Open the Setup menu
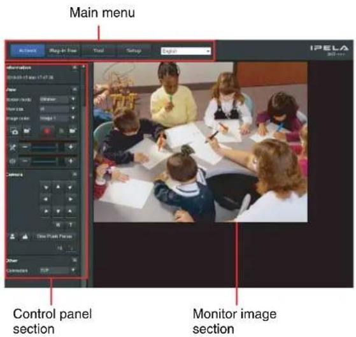The height and width of the screenshot is (337, 356). (x=134, y=50)
